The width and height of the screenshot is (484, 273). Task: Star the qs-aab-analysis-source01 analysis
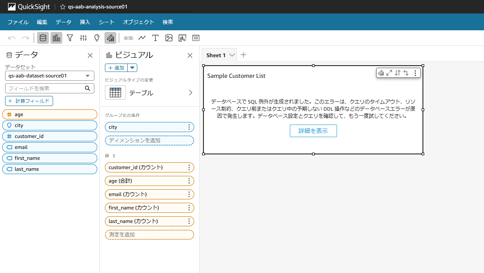[62, 7]
